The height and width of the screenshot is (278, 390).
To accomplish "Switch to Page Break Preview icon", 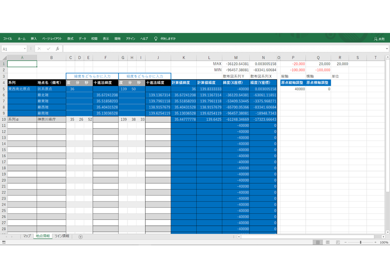I will [338, 242].
